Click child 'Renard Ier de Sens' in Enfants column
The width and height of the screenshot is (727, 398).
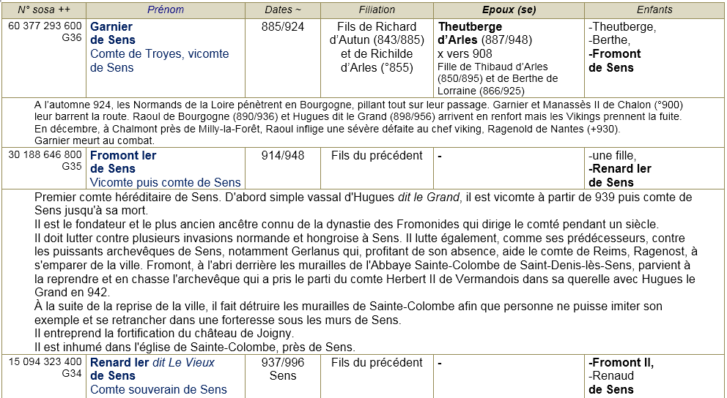pos(620,176)
